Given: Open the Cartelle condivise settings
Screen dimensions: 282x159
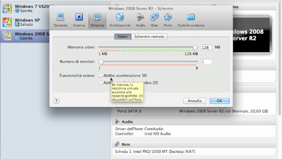Looking at the screenshot, I should [191, 20].
